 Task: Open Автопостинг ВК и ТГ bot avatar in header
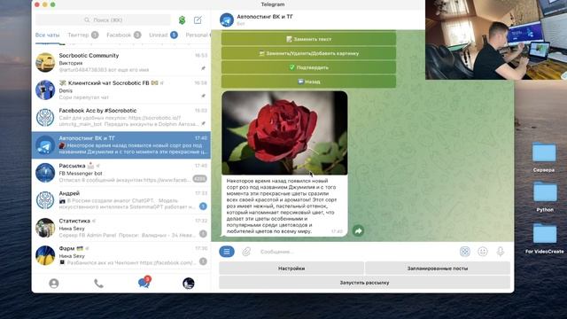point(227,19)
